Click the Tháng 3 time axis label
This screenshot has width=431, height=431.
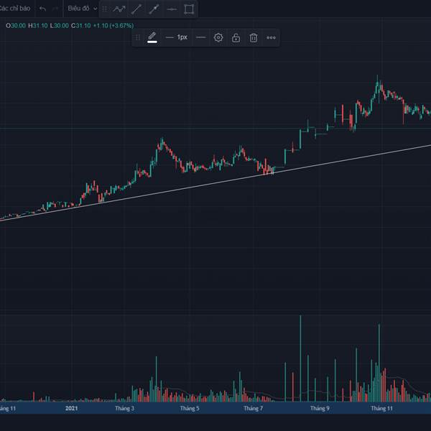point(124,409)
